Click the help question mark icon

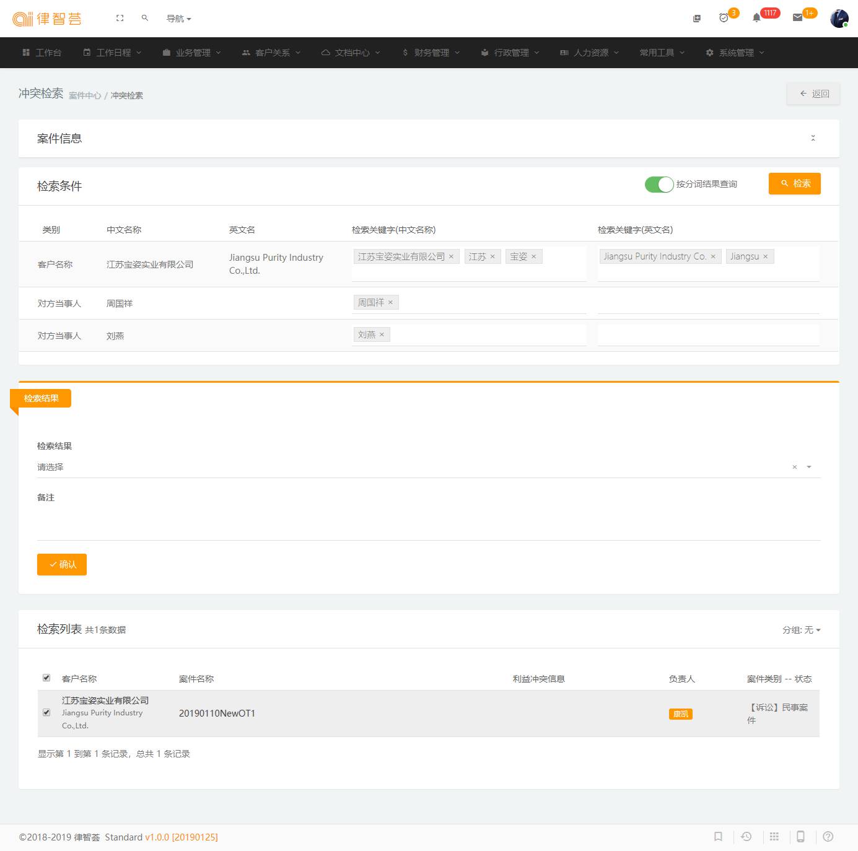tap(828, 837)
